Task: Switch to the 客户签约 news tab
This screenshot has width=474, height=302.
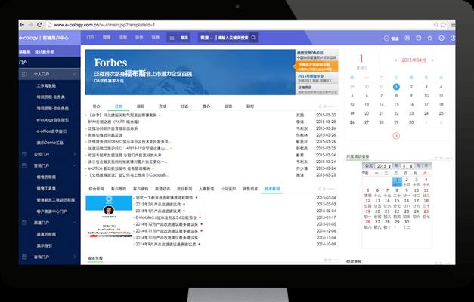Action: tap(119, 189)
